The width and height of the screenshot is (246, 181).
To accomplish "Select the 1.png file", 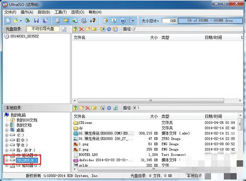I will [x=84, y=144].
